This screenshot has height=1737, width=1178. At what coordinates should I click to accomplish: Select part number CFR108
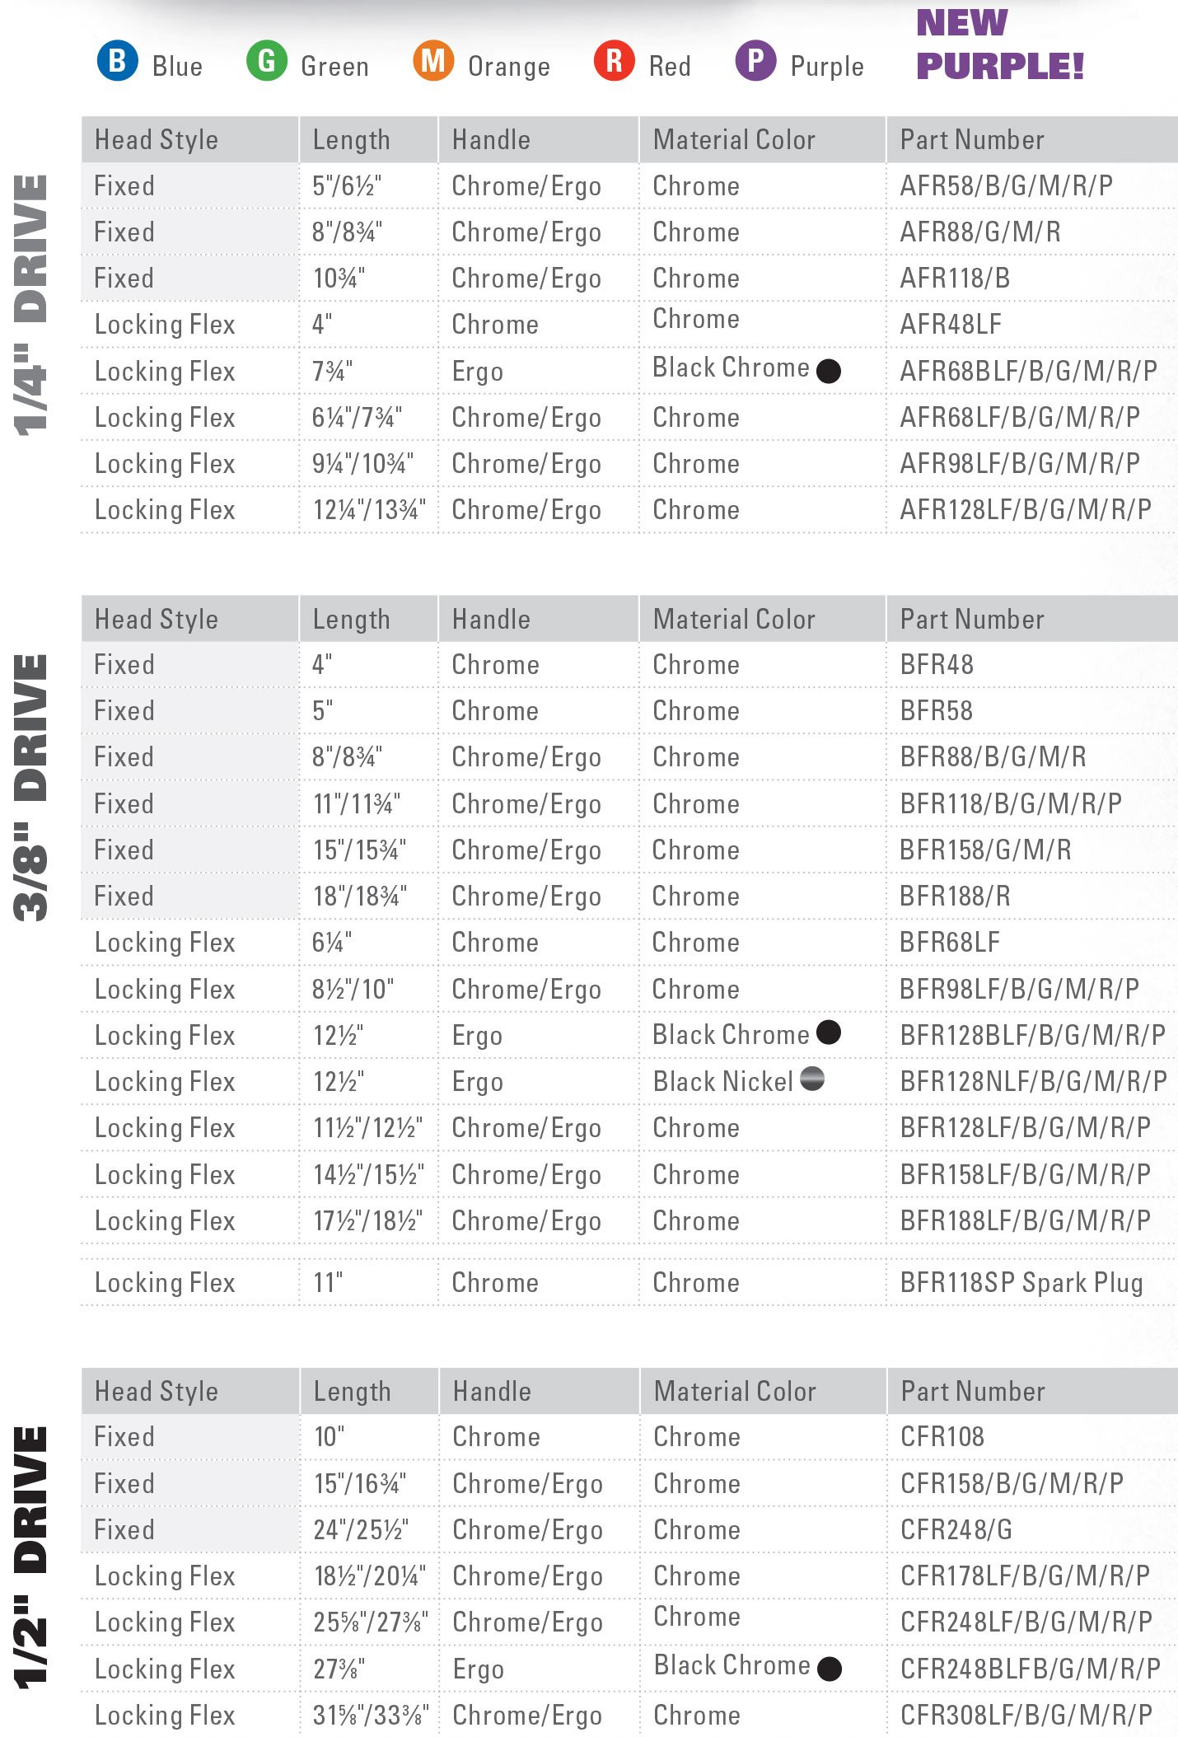tap(942, 1437)
